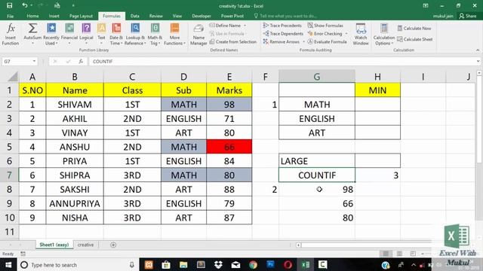Save the workbook with save icon
Screen dimensions: 483x271
coord(10,5)
